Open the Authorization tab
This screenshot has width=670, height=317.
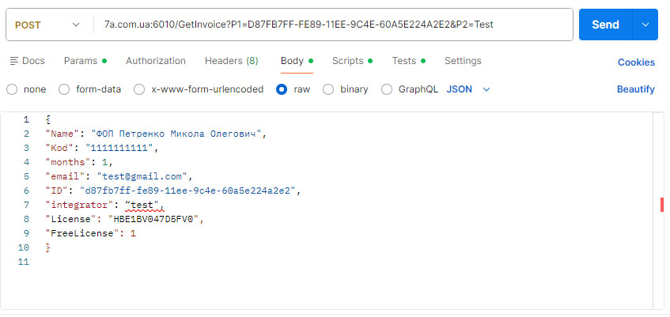156,61
